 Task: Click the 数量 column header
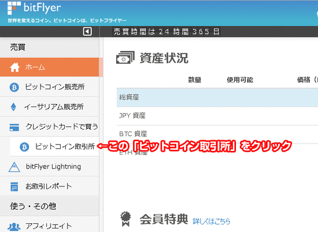click(194, 80)
